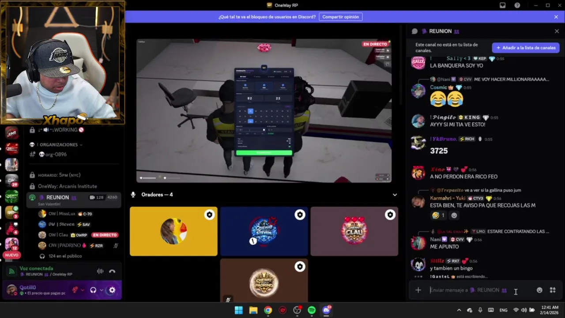Open OneWay green server icon

click(12, 196)
